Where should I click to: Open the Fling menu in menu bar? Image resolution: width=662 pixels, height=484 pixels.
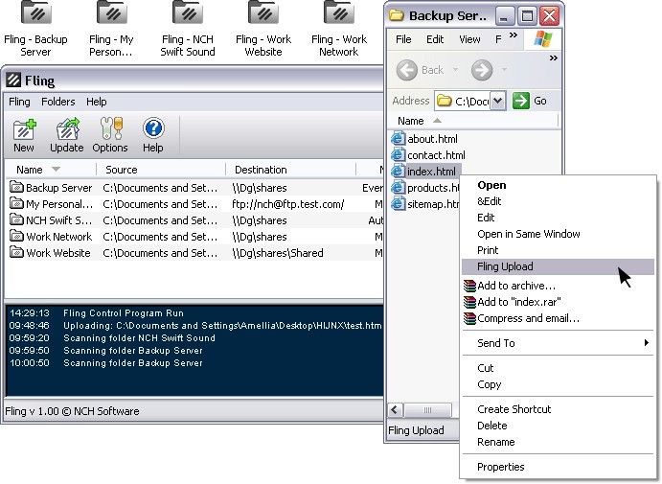point(19,102)
